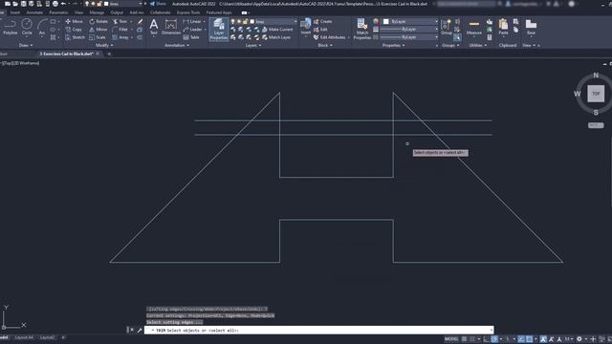Image resolution: width=612 pixels, height=344 pixels.
Task: Switch to the Layout A4 tab
Action: [24, 337]
